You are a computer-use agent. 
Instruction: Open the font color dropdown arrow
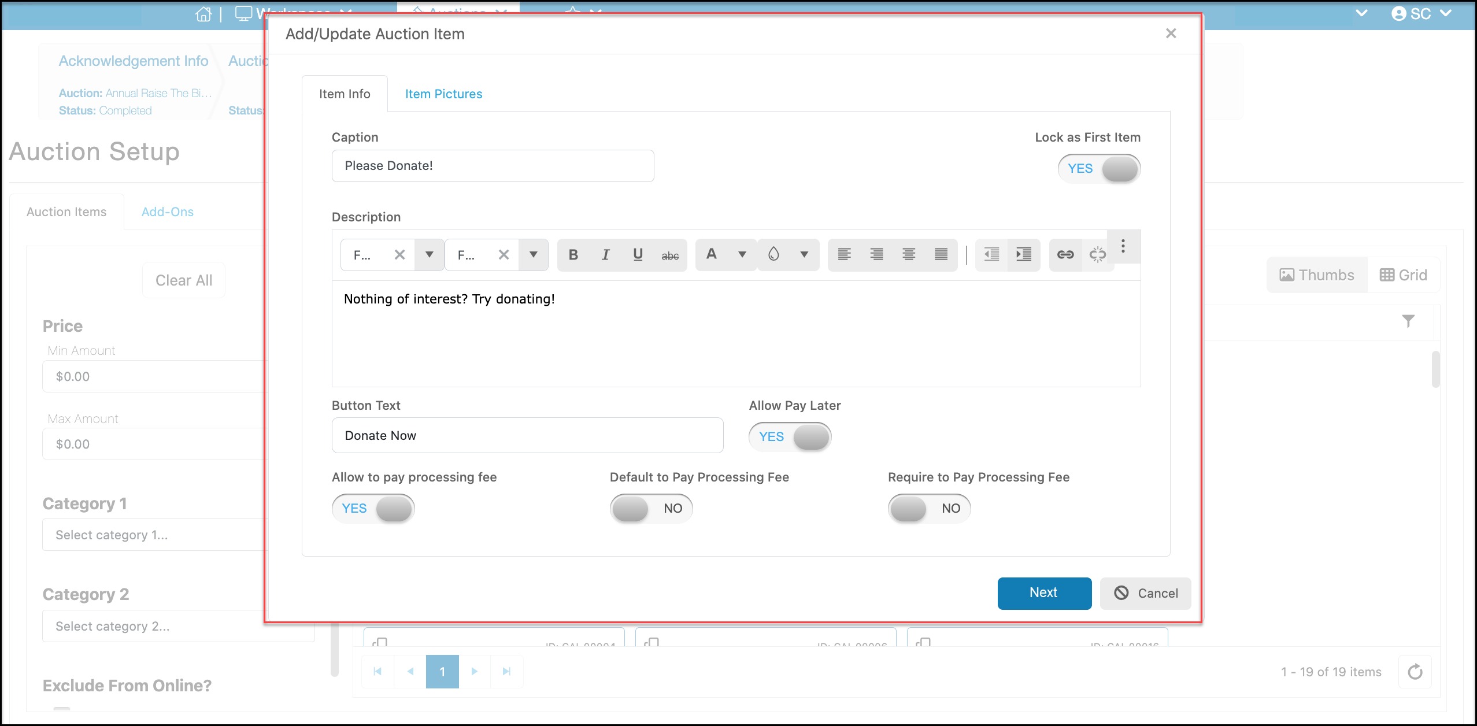coord(742,255)
